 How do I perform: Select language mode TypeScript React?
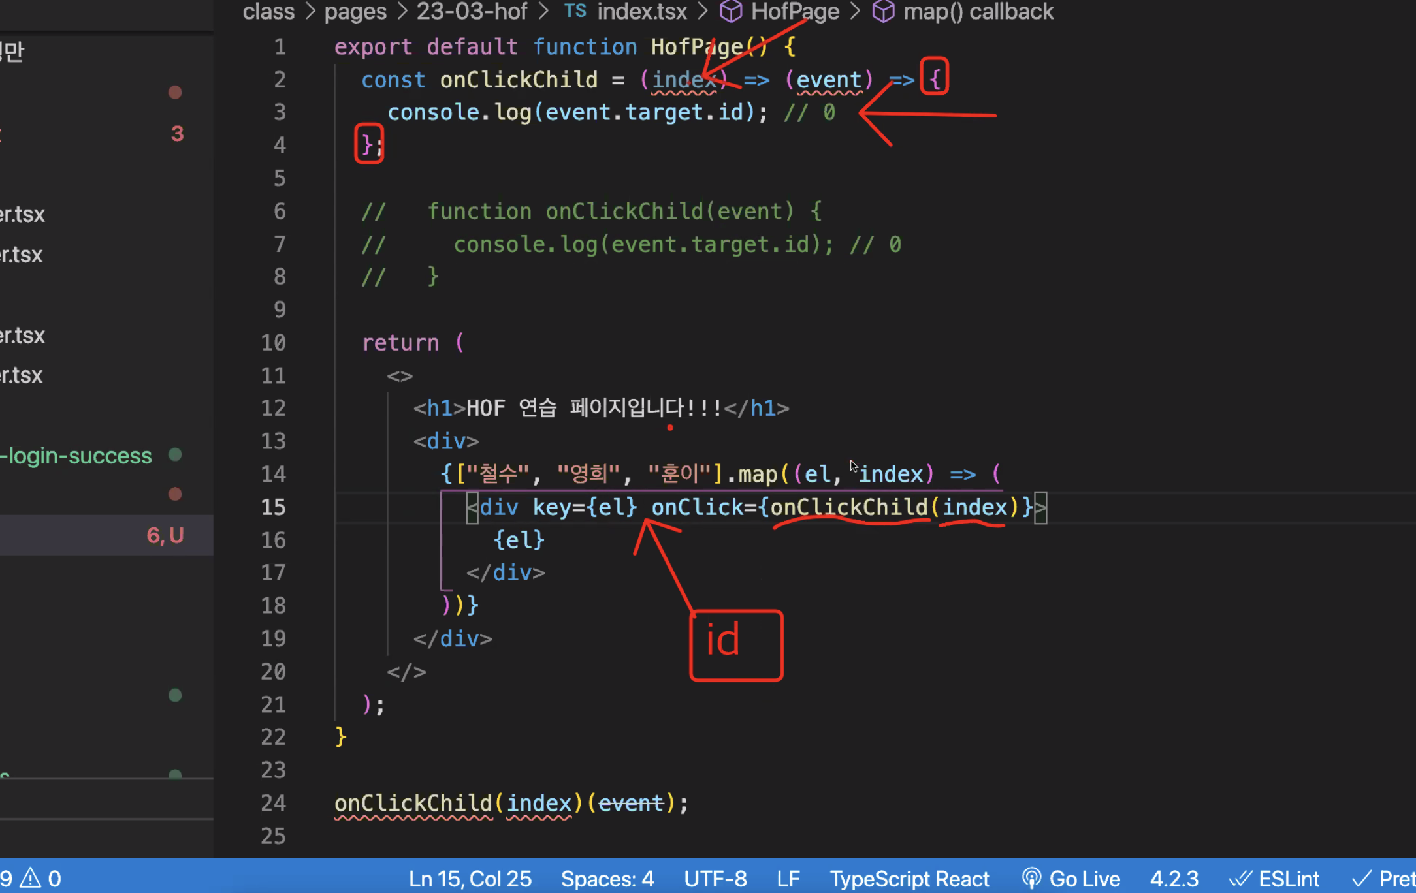coord(909,879)
